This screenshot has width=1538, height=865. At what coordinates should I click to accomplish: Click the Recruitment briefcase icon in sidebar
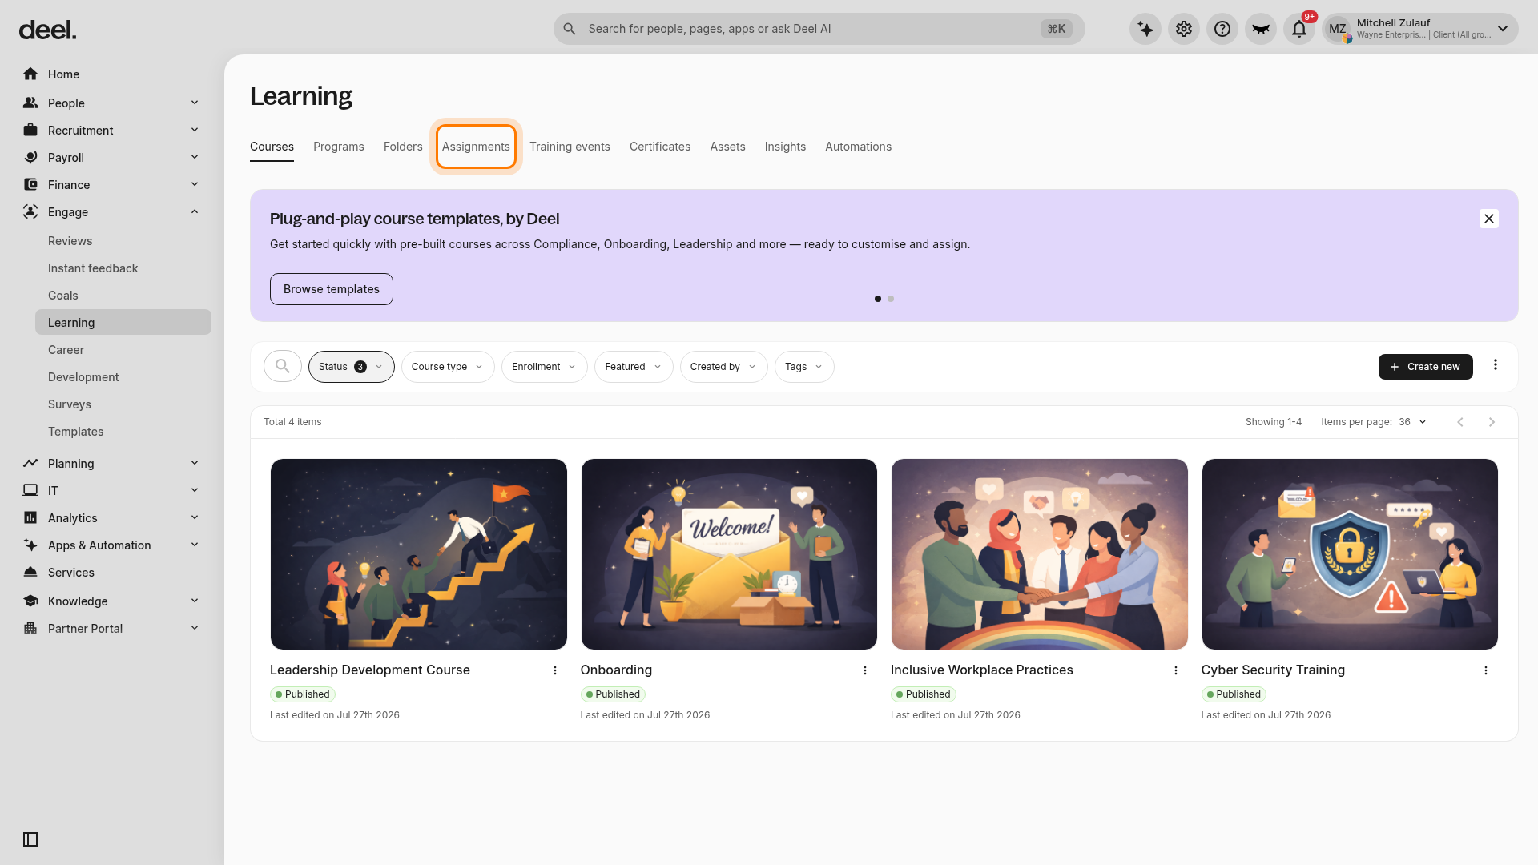30,130
